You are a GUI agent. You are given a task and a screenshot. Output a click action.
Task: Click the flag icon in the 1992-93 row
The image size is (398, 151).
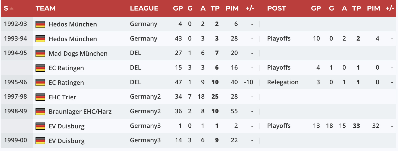(x=40, y=24)
